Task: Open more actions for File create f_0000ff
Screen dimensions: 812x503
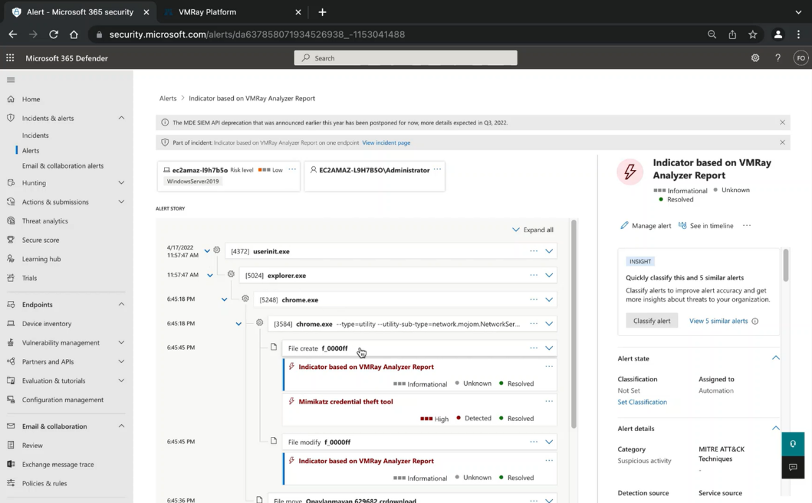Action: pos(534,348)
